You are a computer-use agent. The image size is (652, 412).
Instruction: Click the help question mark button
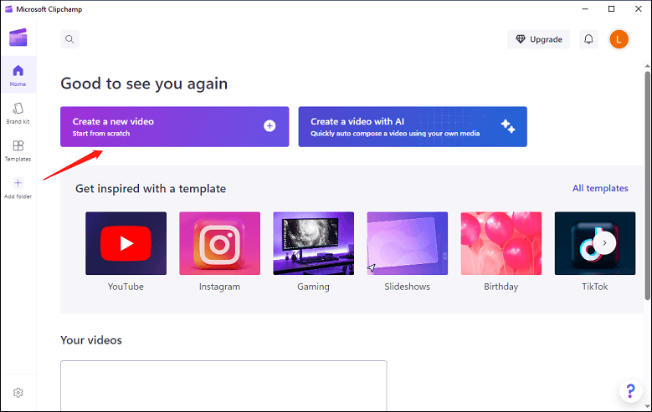tap(630, 391)
